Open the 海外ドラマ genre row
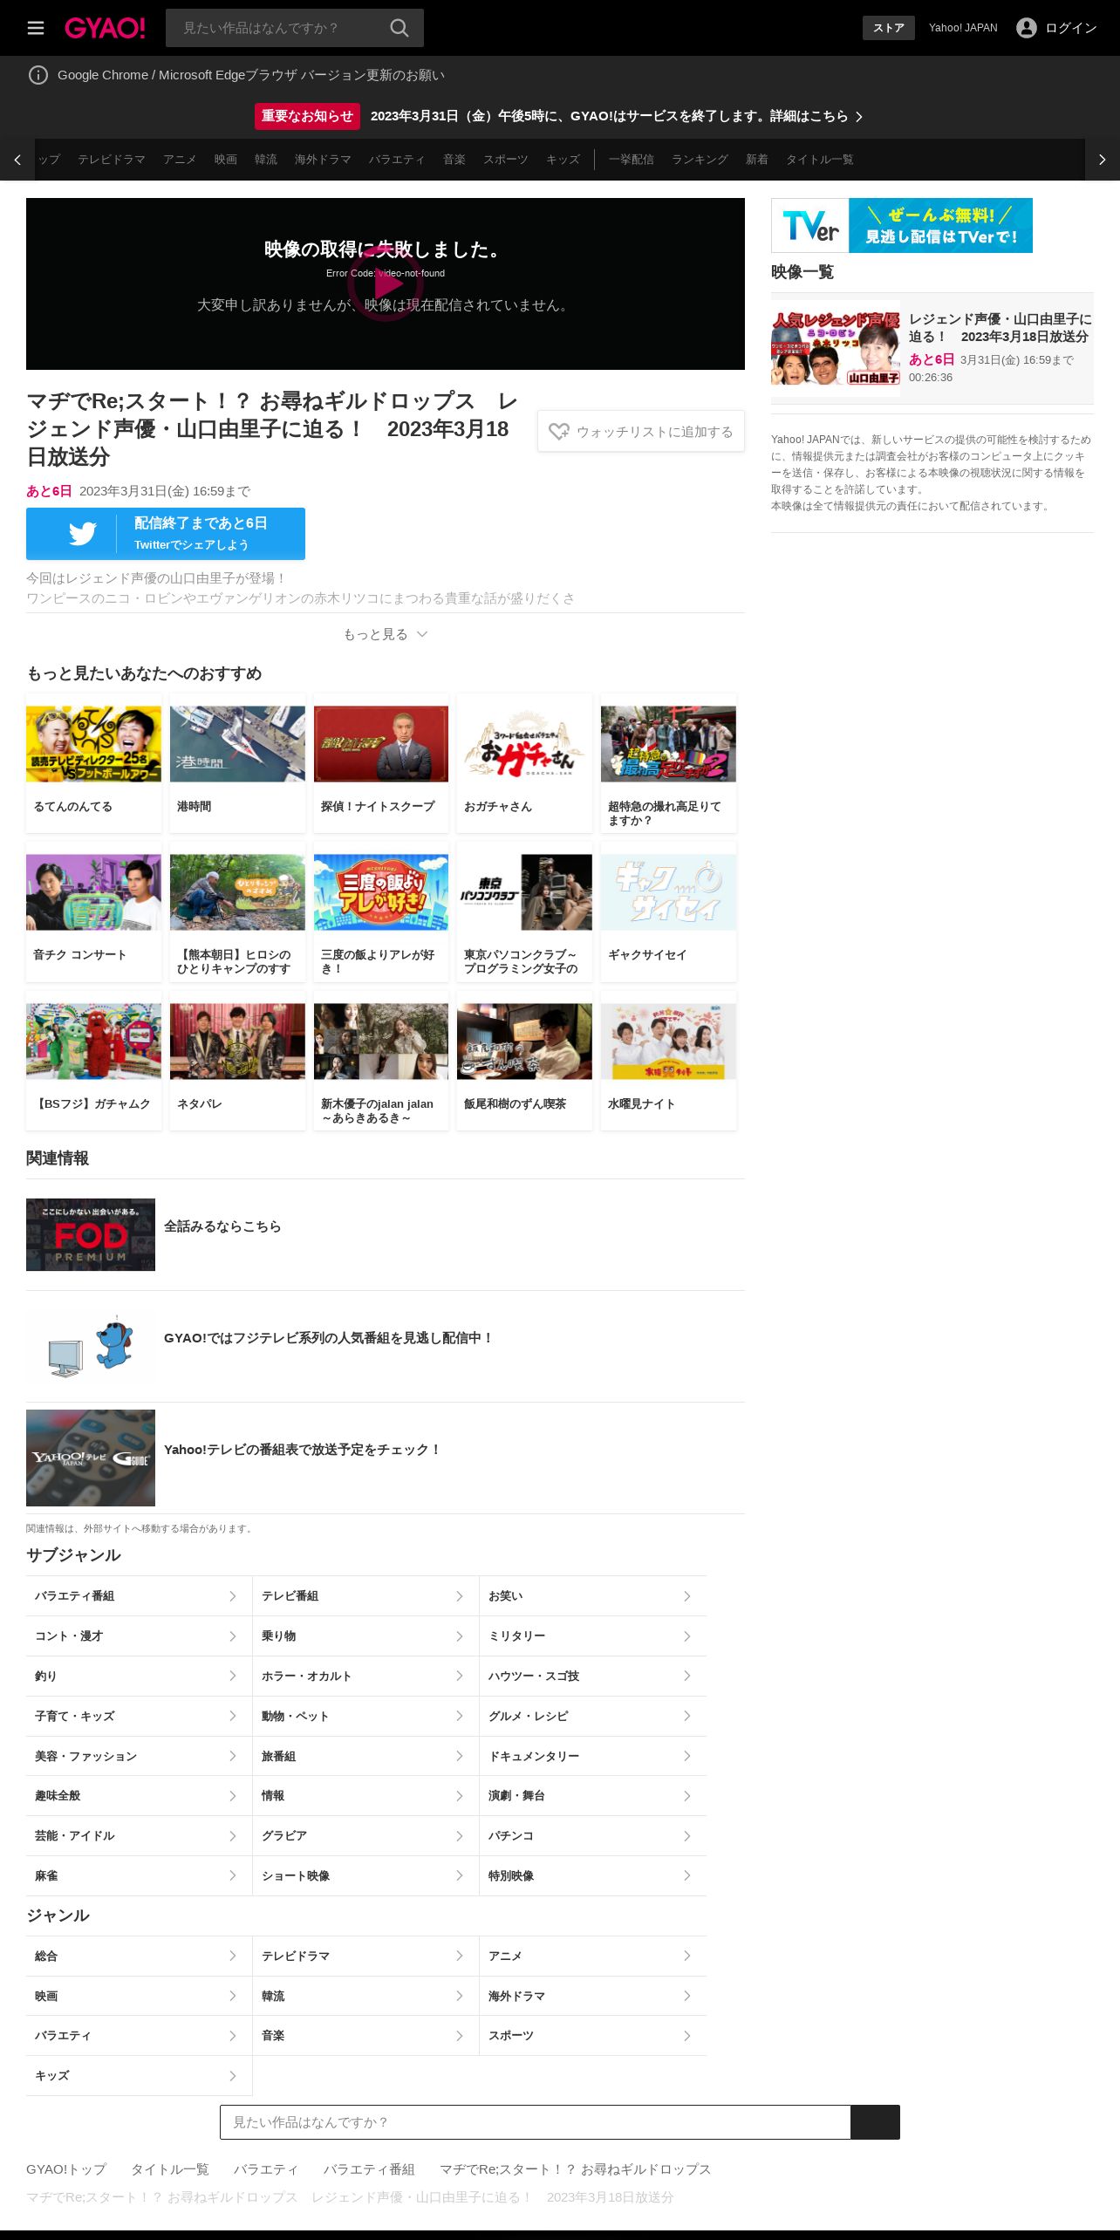1120x2240 pixels. click(x=593, y=1996)
